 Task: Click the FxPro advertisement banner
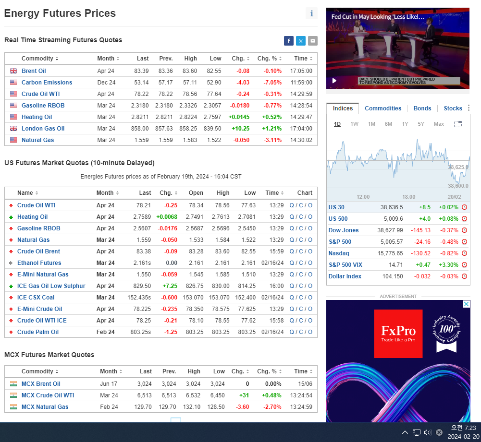pos(398,361)
